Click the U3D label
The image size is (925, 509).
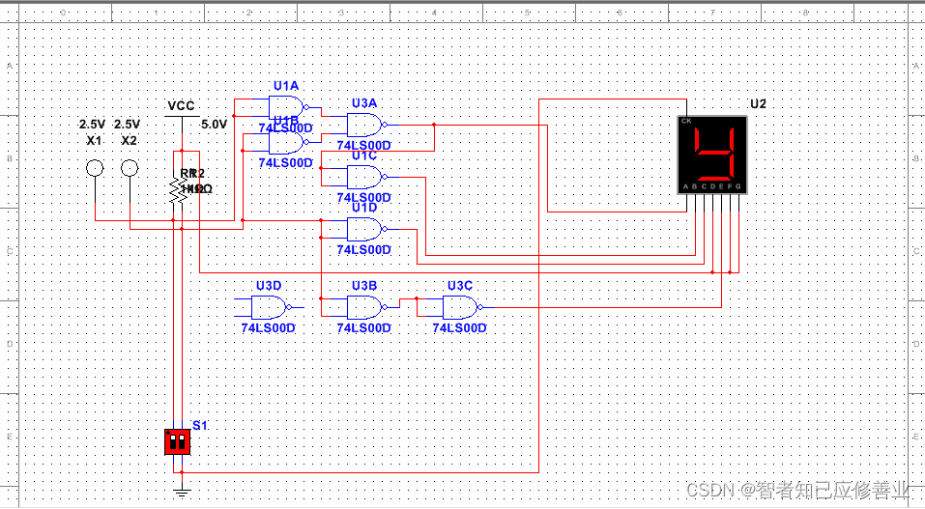(269, 286)
